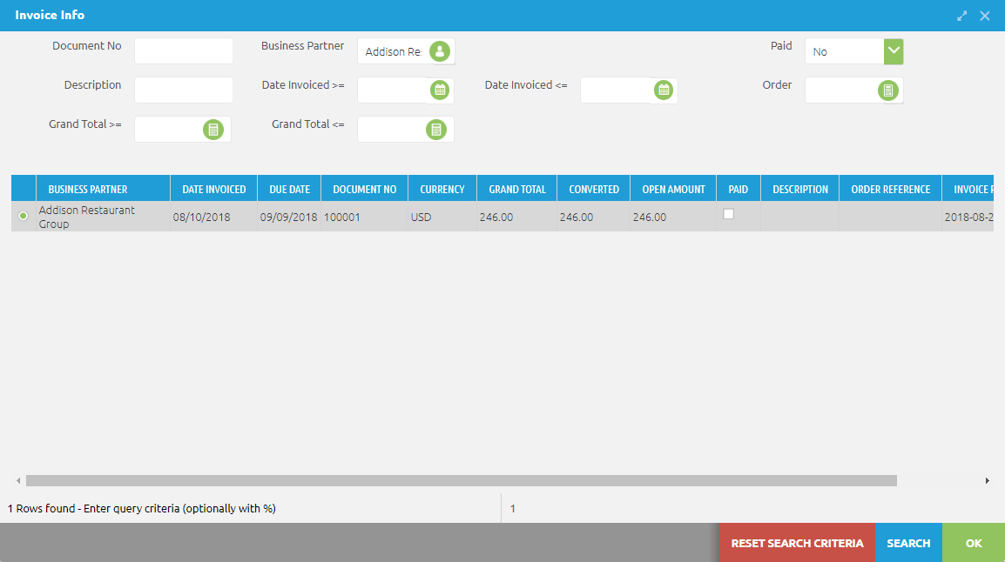Viewport: 1005px width, 562px height.
Task: Click the Reset Search Criteria button
Action: [x=797, y=543]
